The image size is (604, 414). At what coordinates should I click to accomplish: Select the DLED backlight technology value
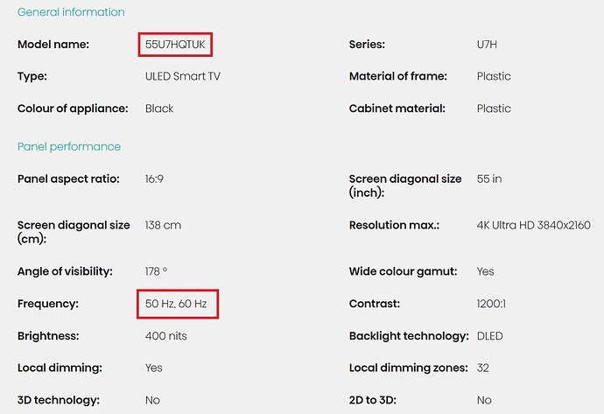pos(490,336)
